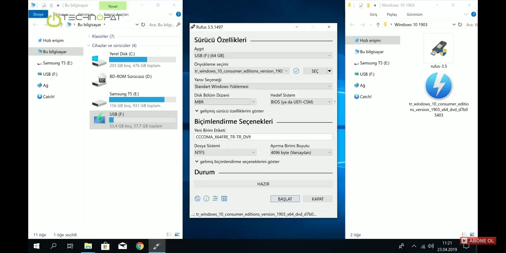The width and height of the screenshot is (506, 253).
Task: Expand gelimiş biçimlendirme seçeneklerini göster
Action: tap(237, 162)
